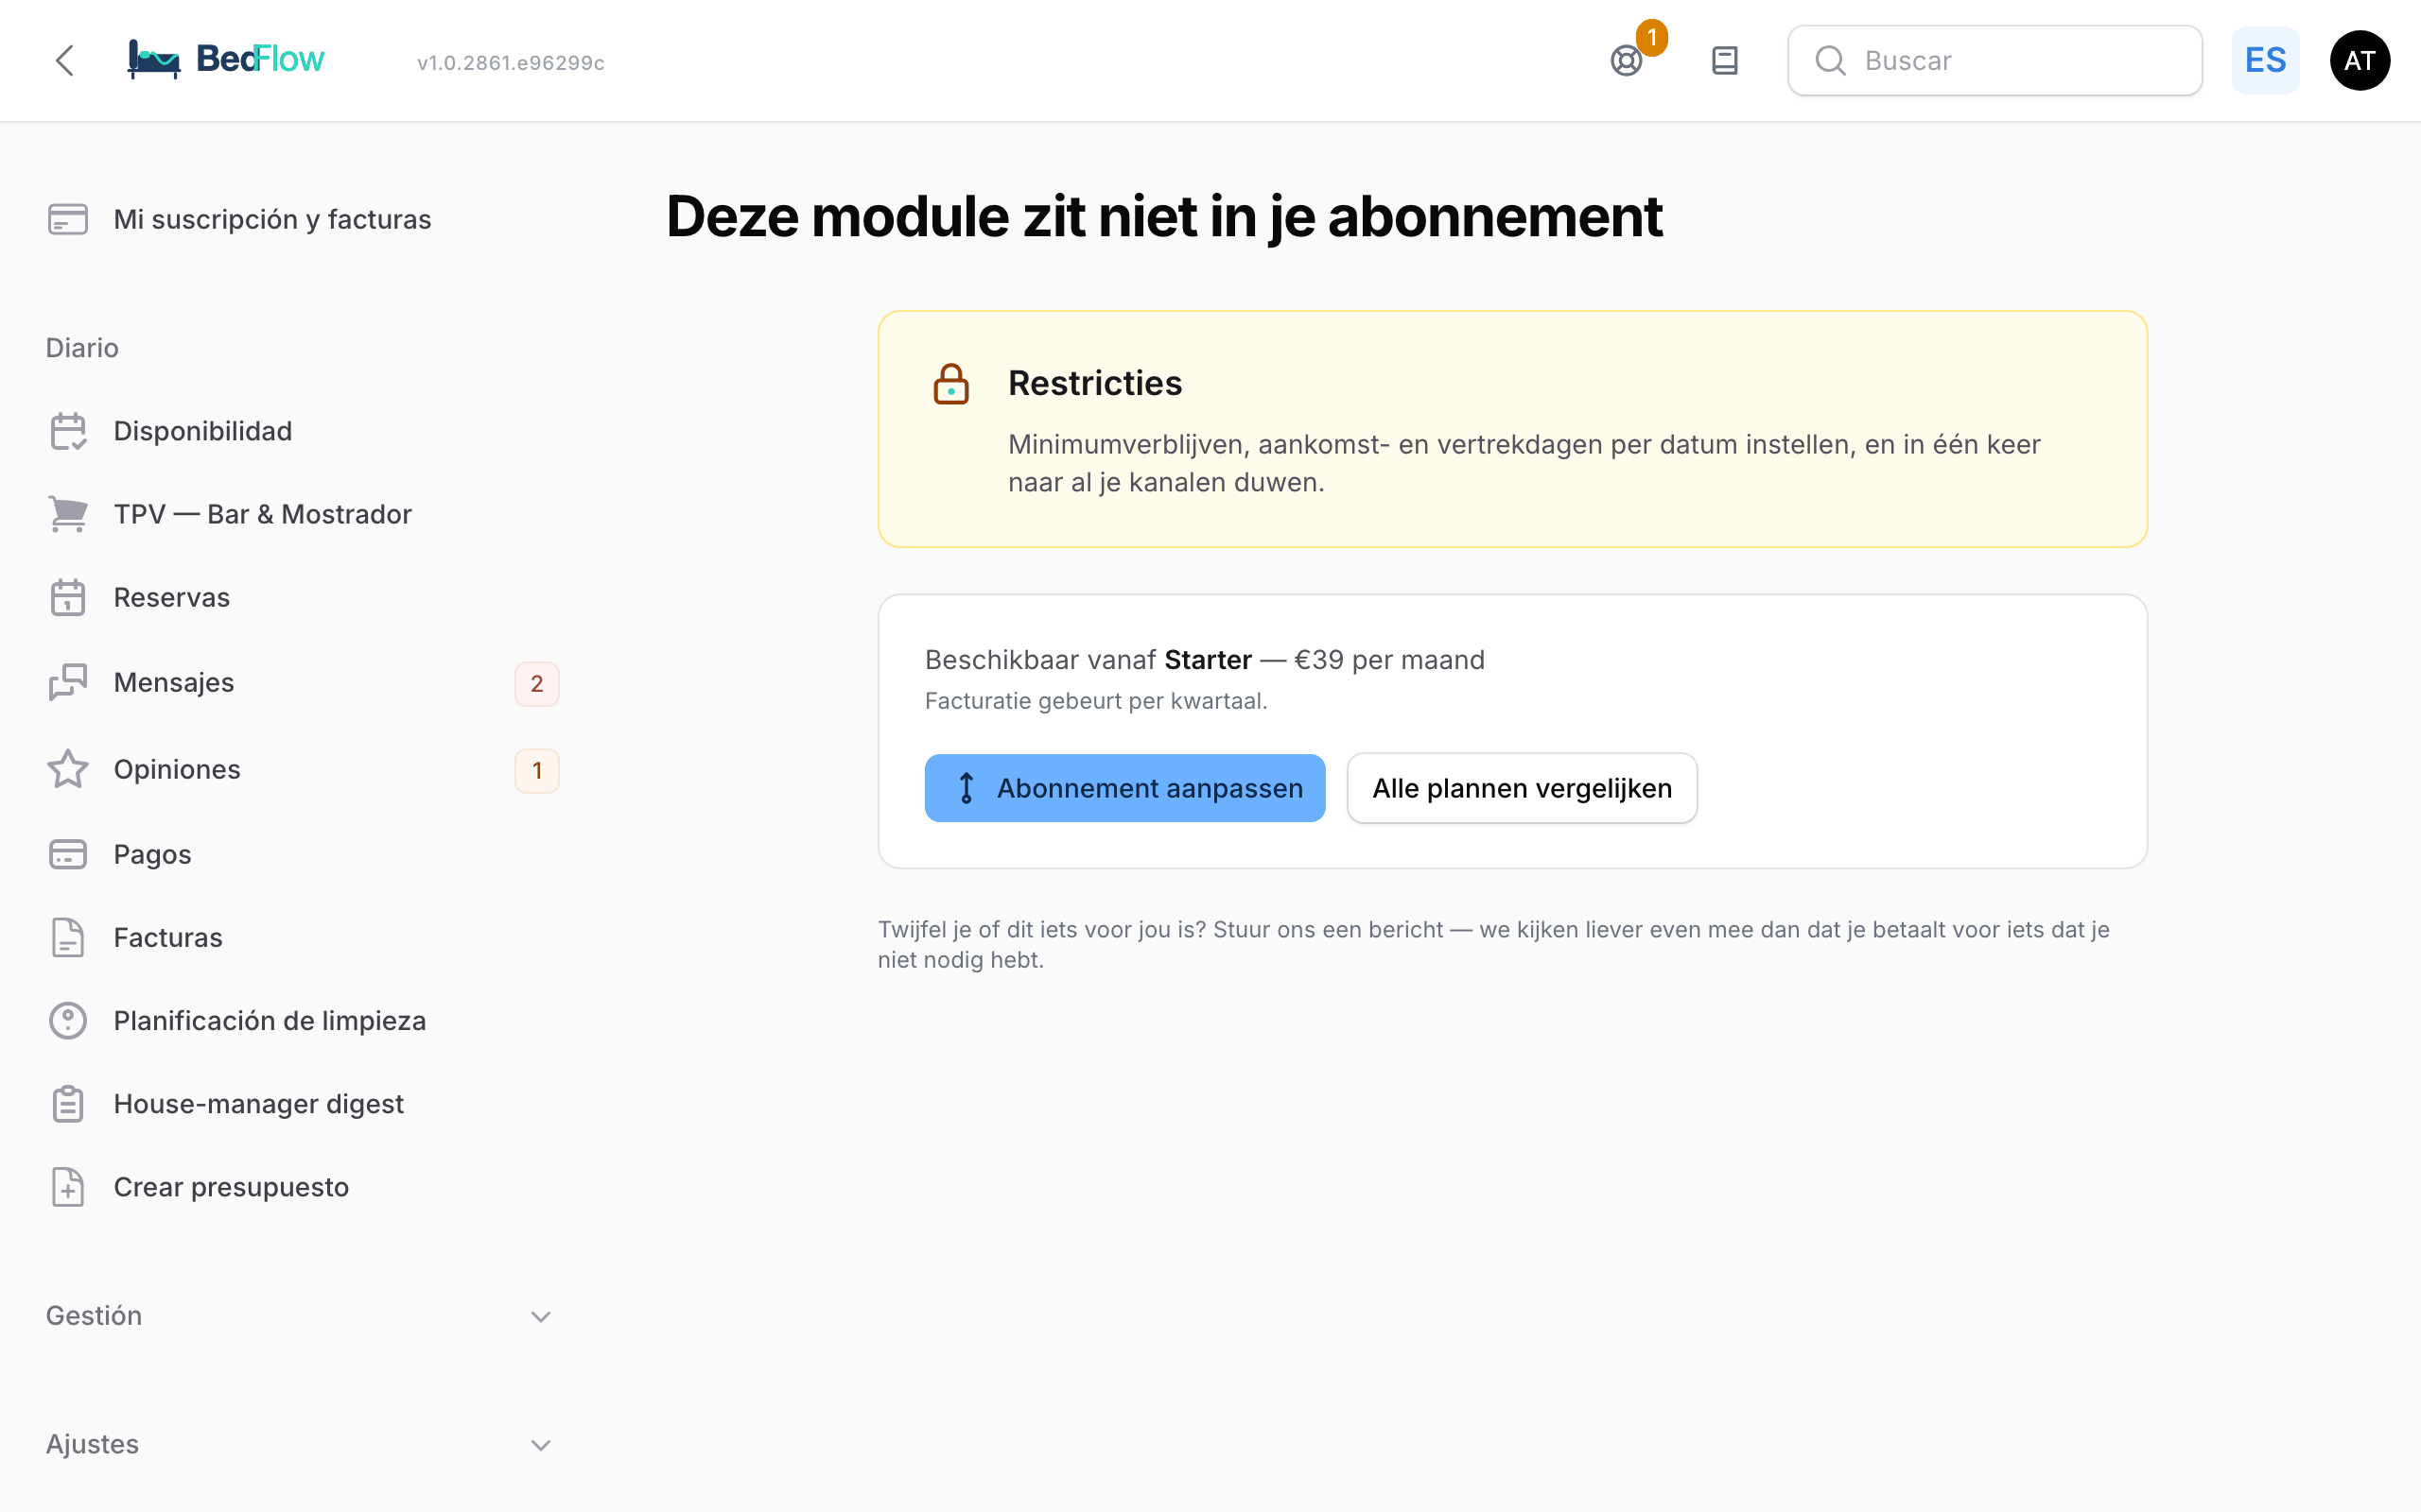The image size is (2421, 1512).
Task: Click the BedFlow logo
Action: (226, 60)
